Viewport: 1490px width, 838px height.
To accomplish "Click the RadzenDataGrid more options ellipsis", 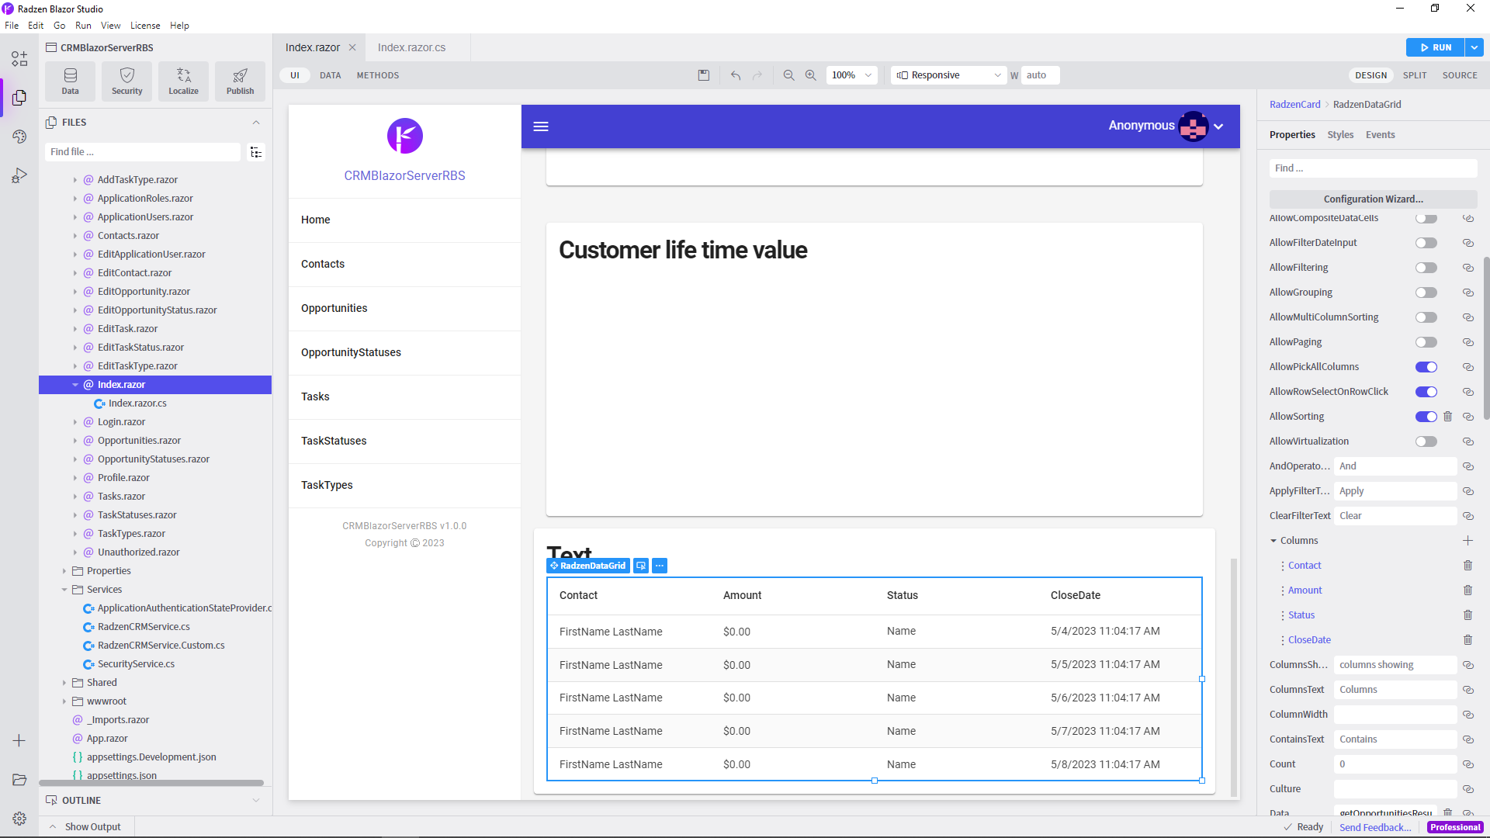I will [660, 566].
